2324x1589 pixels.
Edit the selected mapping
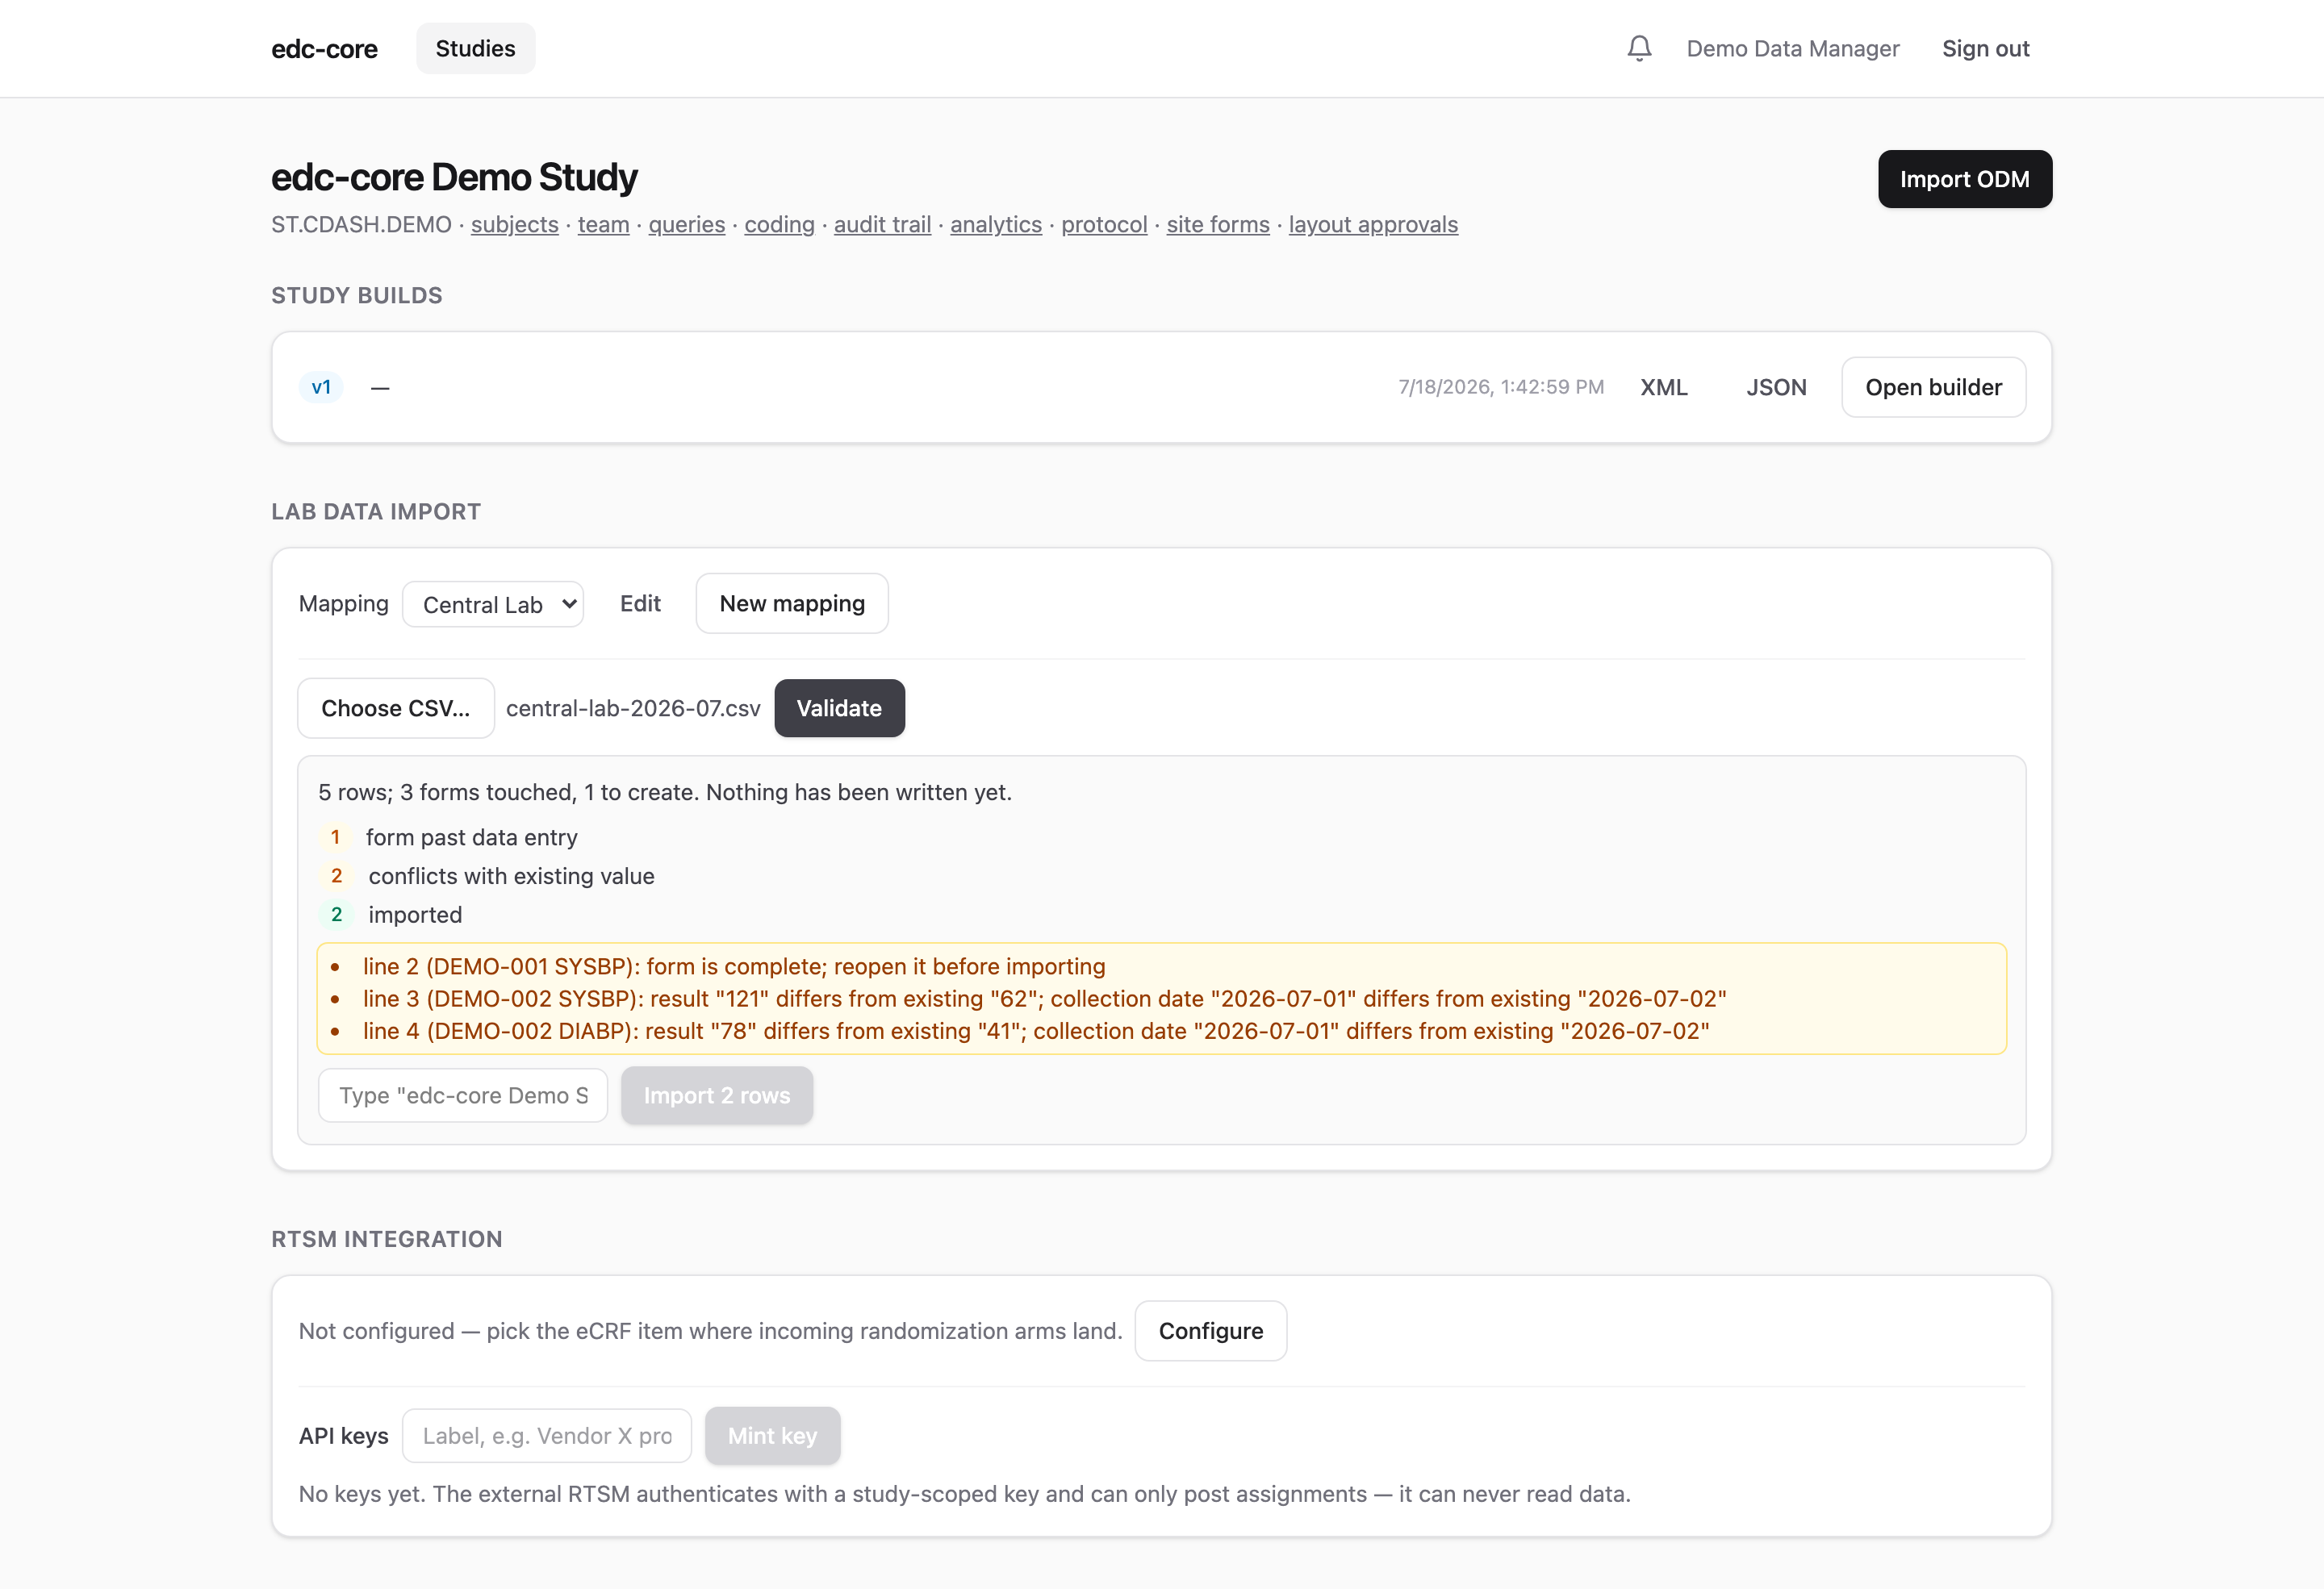coord(640,603)
